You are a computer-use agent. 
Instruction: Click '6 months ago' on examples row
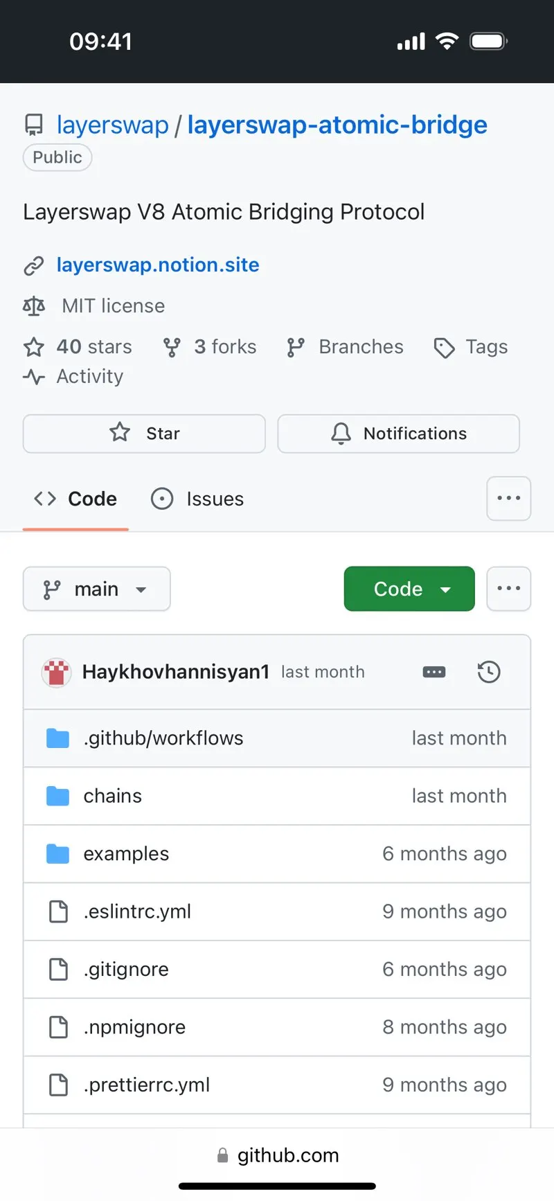coord(445,854)
